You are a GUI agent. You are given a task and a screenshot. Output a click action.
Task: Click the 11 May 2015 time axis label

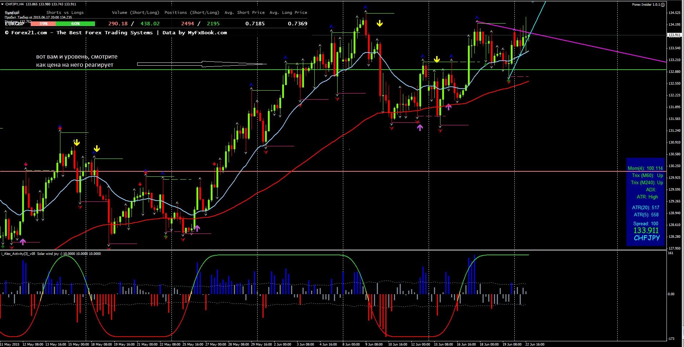pos(10,345)
